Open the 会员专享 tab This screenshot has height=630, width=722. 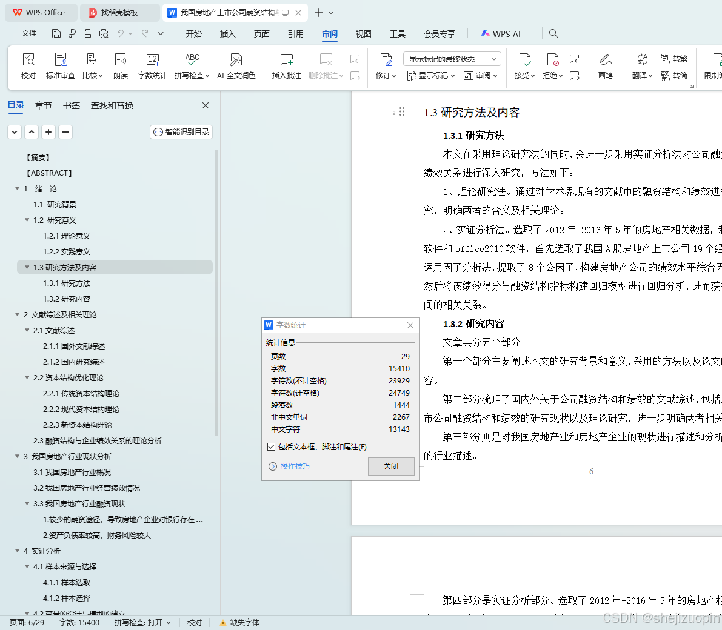pyautogui.click(x=440, y=33)
